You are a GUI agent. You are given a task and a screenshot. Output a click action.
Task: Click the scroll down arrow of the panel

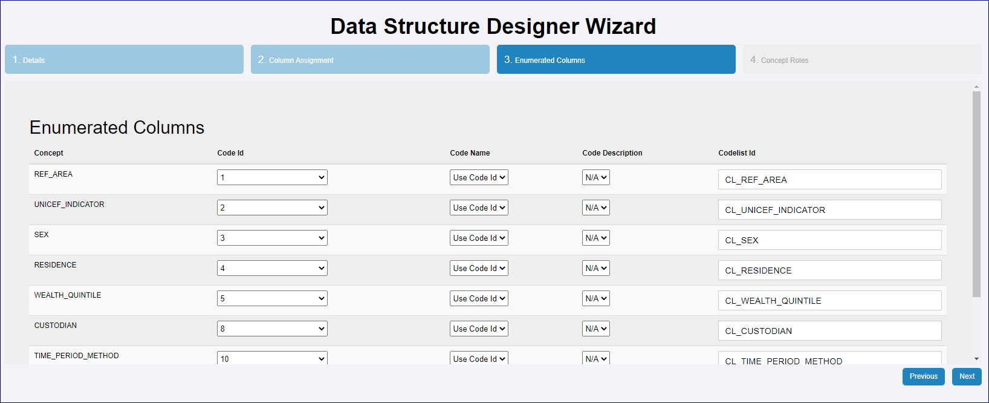[x=976, y=359]
